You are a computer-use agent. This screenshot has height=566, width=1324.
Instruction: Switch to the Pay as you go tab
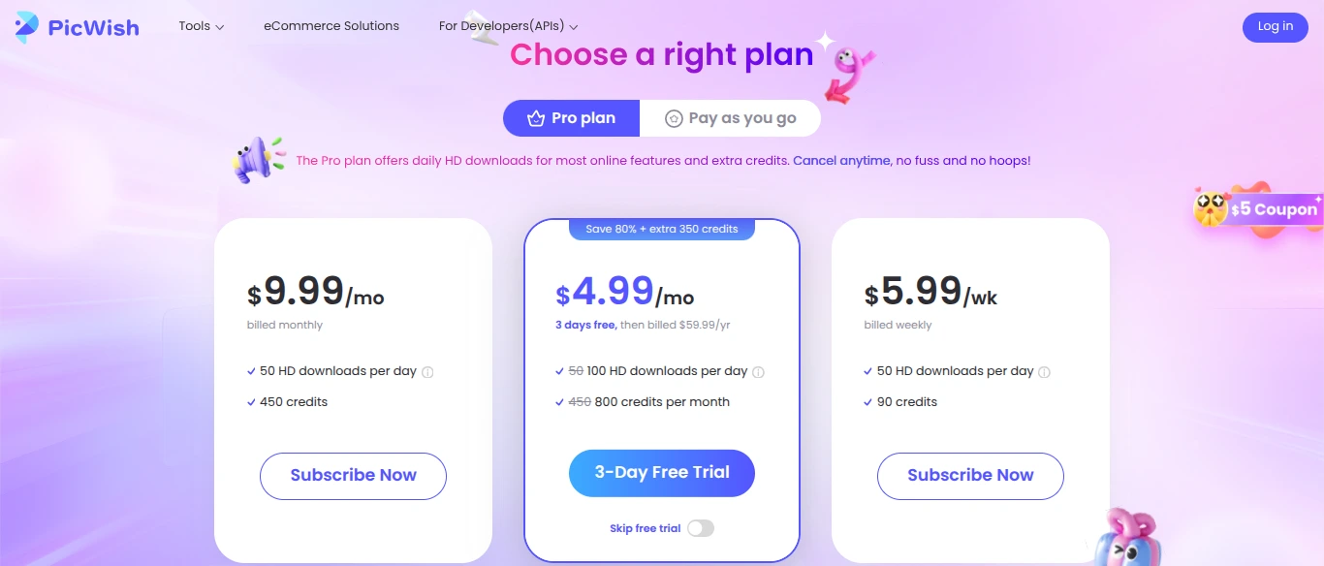[731, 118]
